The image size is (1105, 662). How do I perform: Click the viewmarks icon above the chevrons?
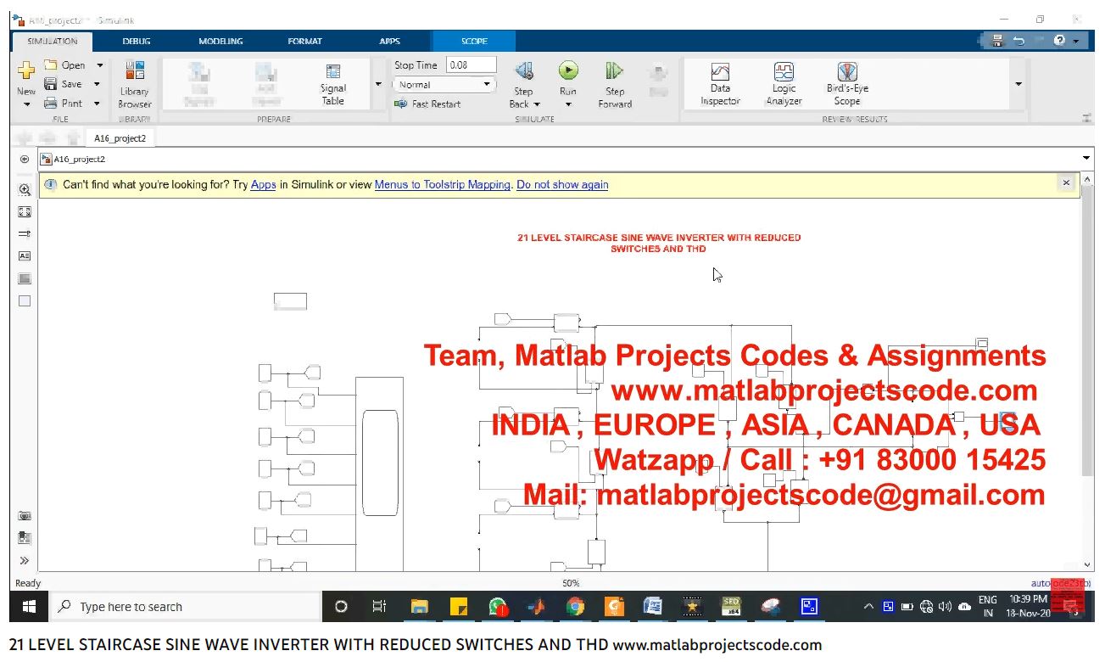[x=25, y=538]
